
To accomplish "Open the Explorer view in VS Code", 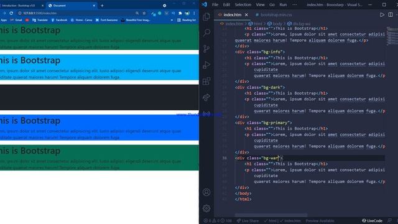I will click(206, 17).
